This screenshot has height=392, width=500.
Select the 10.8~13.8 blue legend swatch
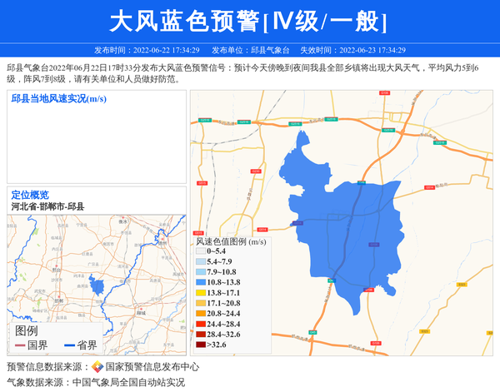coord(200,282)
